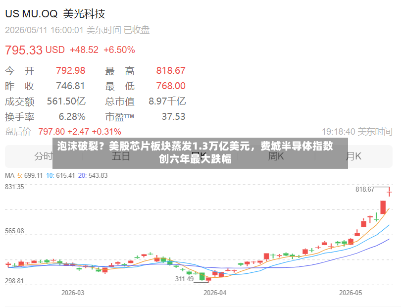Click the 831.35 axis label
Image resolution: width=401 pixels, height=307 pixels.
point(14,187)
